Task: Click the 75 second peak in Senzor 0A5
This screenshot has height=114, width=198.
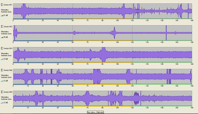Action: tap(87, 98)
